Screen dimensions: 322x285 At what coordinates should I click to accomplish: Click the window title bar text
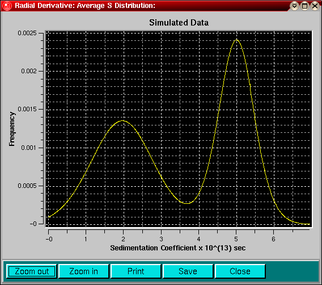pos(85,6)
